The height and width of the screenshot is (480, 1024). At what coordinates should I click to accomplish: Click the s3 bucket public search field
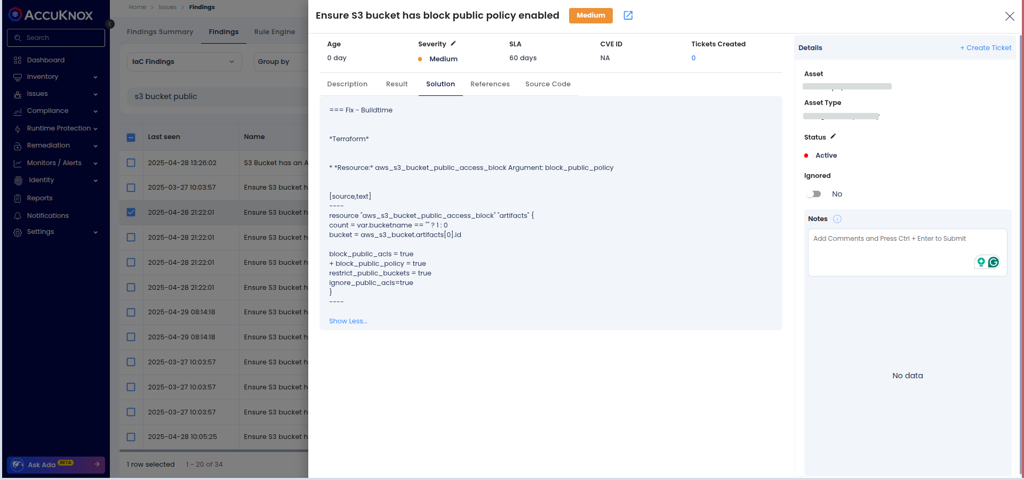point(218,96)
